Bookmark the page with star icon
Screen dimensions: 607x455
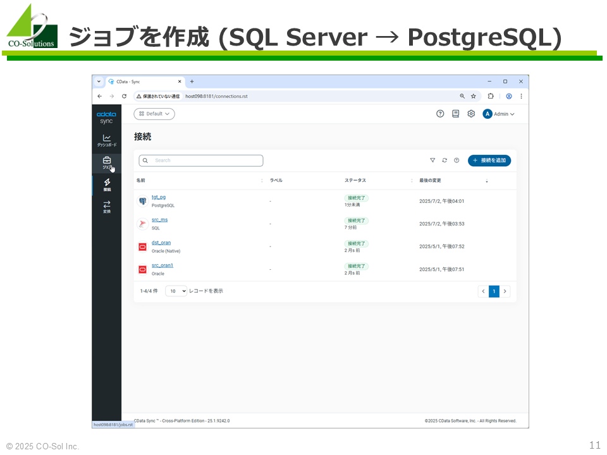pos(473,96)
